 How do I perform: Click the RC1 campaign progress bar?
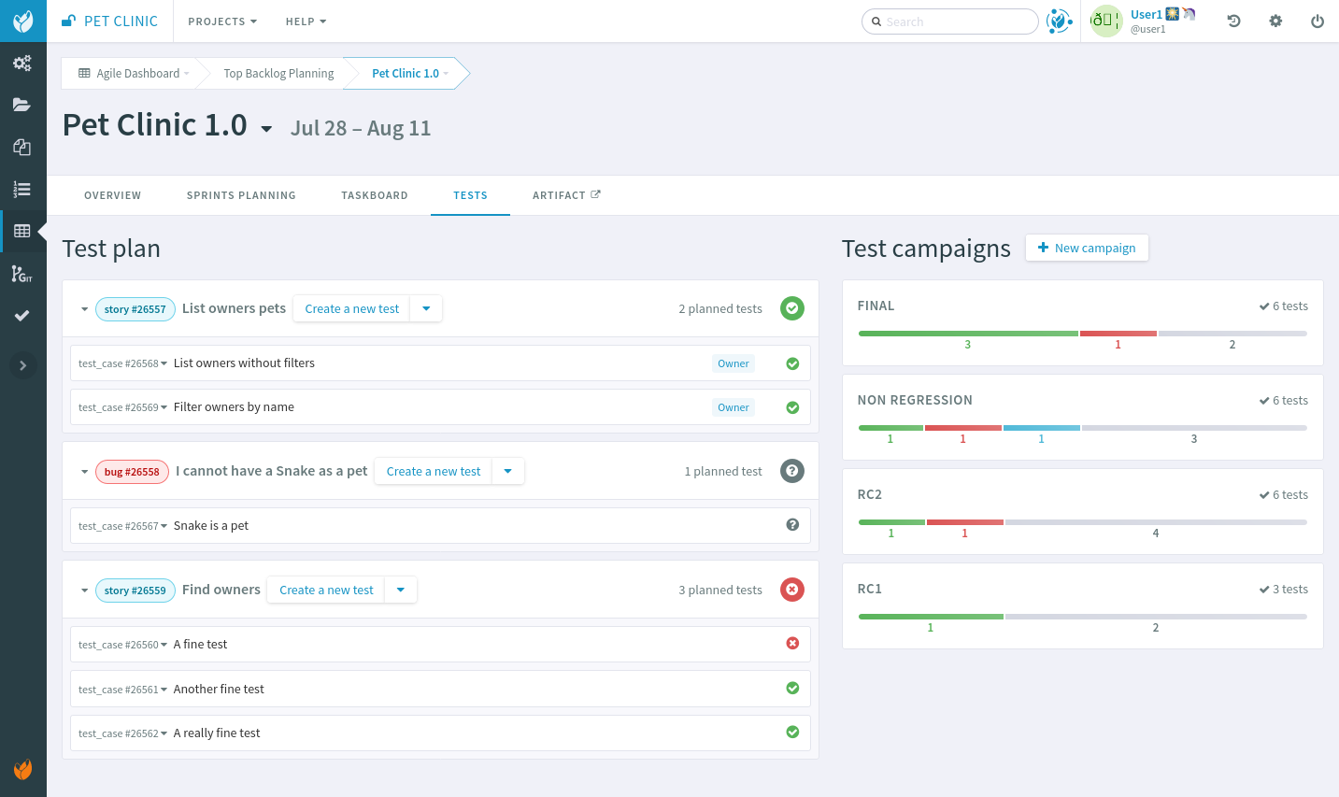coord(1082,617)
